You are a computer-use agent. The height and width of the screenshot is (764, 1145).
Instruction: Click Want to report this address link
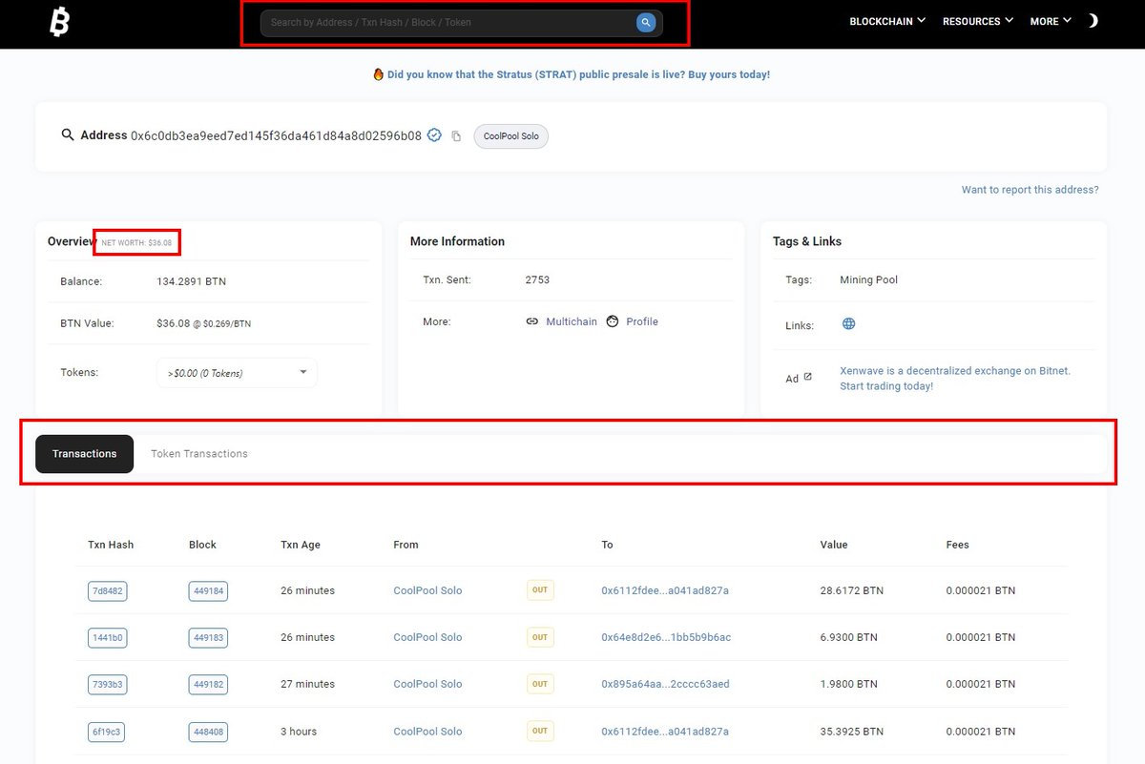tap(1030, 190)
